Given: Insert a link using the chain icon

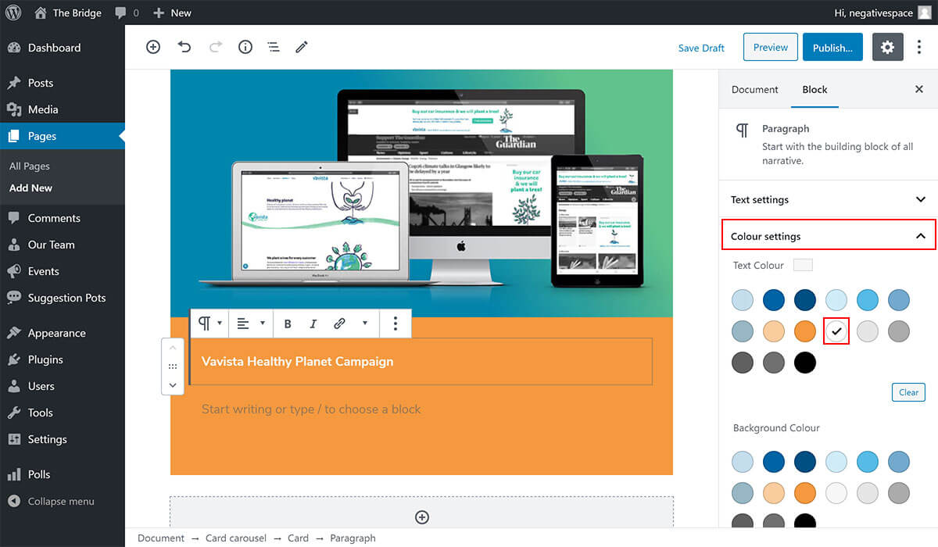Looking at the screenshot, I should [340, 324].
